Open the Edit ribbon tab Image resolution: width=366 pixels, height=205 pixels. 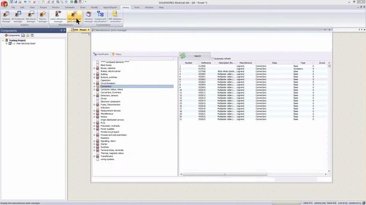pos(22,7)
